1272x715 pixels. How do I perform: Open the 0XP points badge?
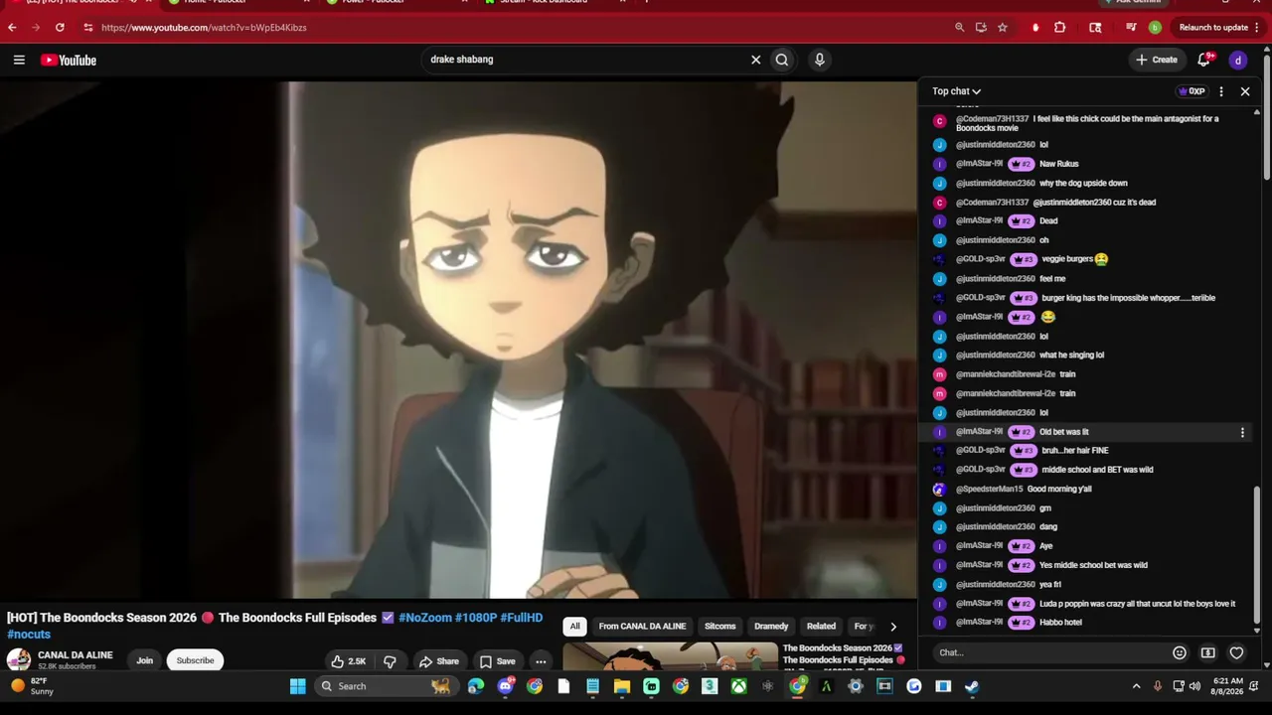[1191, 91]
